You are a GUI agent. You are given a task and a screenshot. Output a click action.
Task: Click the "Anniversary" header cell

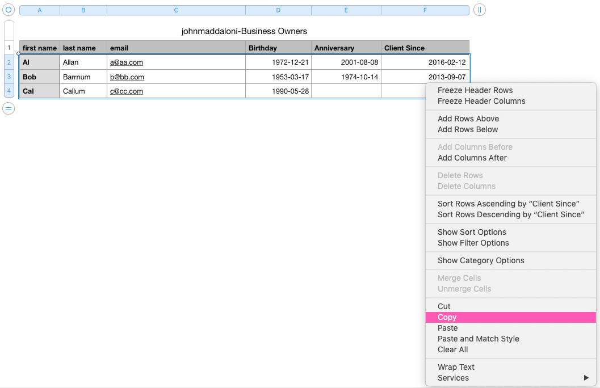point(346,48)
